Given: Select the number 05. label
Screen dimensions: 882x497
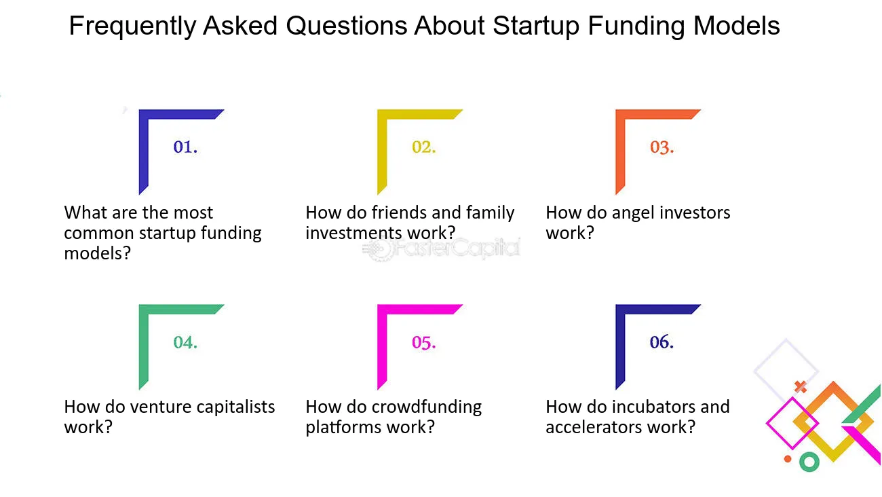Looking at the screenshot, I should pos(424,342).
